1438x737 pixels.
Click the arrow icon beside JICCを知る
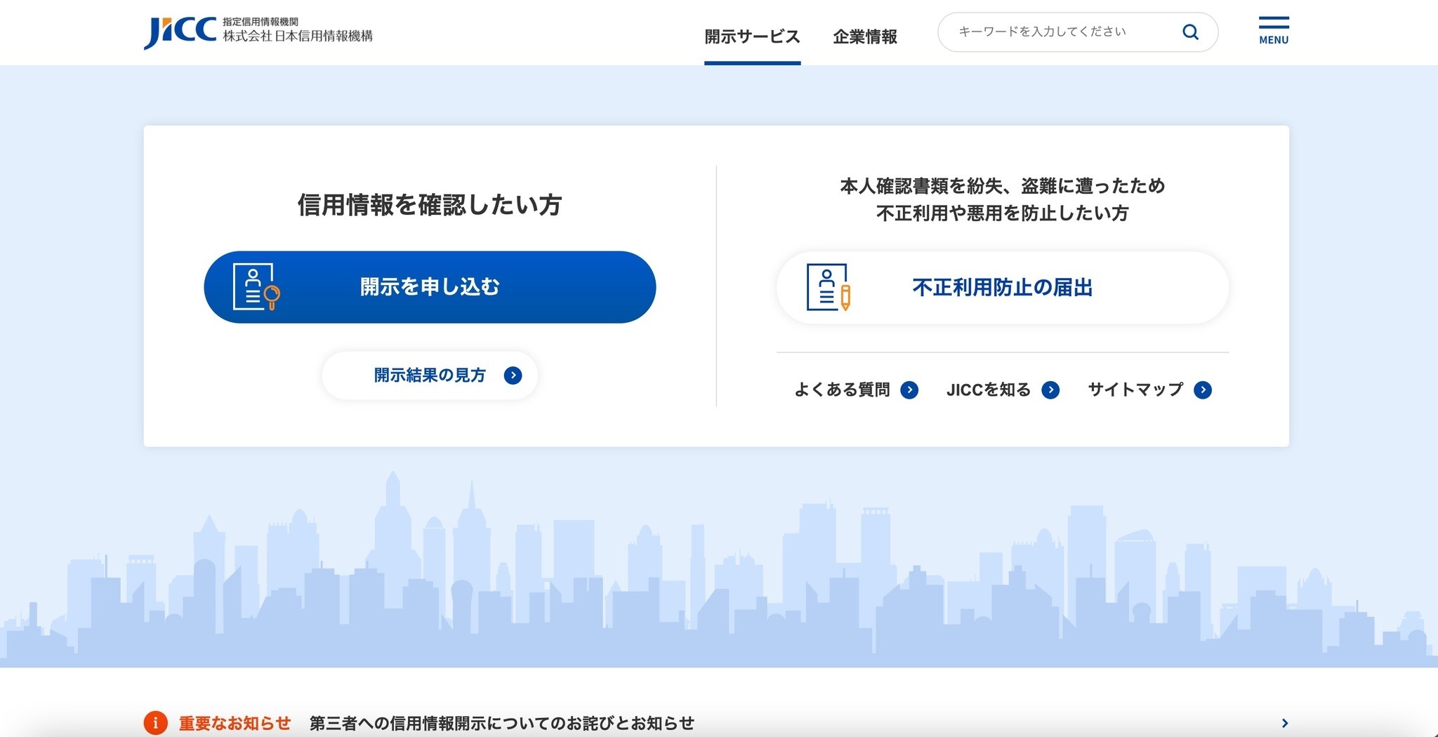pos(1050,390)
